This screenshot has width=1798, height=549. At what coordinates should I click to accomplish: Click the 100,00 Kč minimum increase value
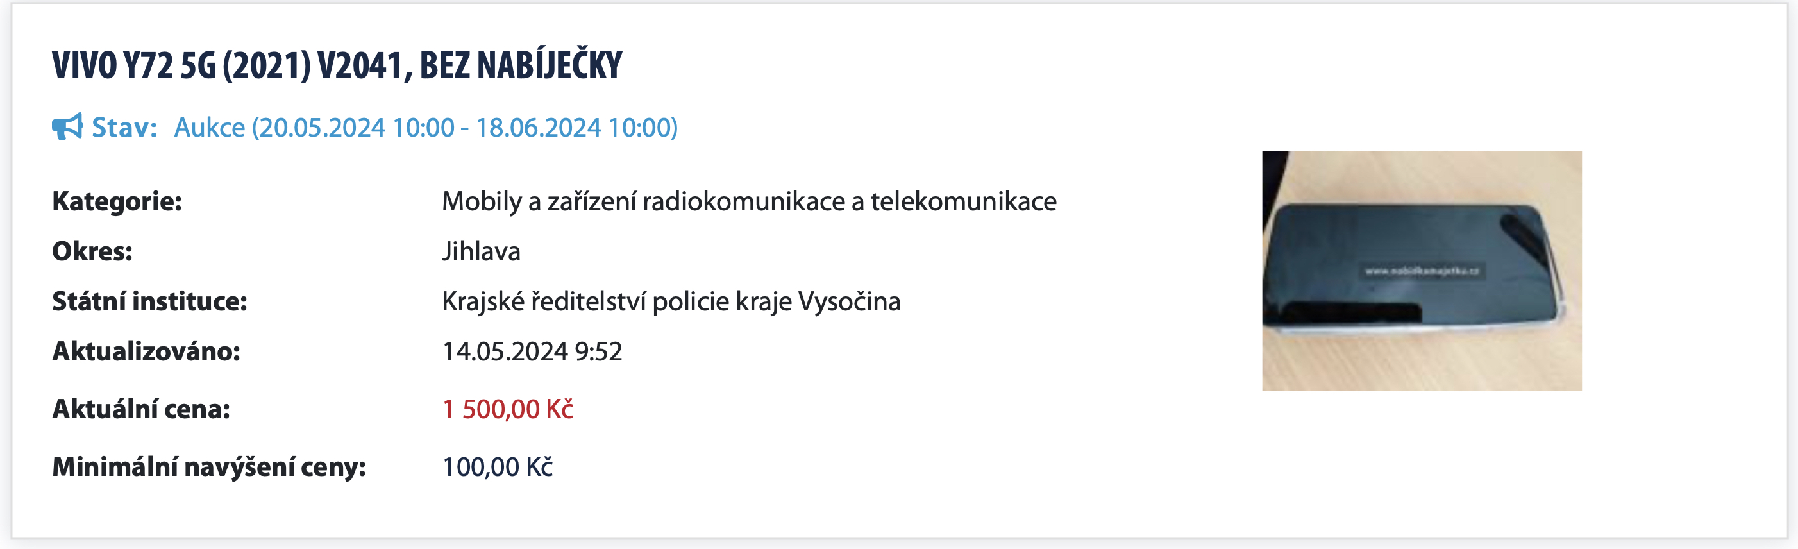(x=497, y=466)
